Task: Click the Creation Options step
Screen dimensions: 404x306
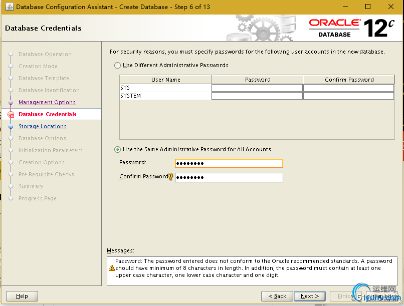Action: click(x=42, y=162)
